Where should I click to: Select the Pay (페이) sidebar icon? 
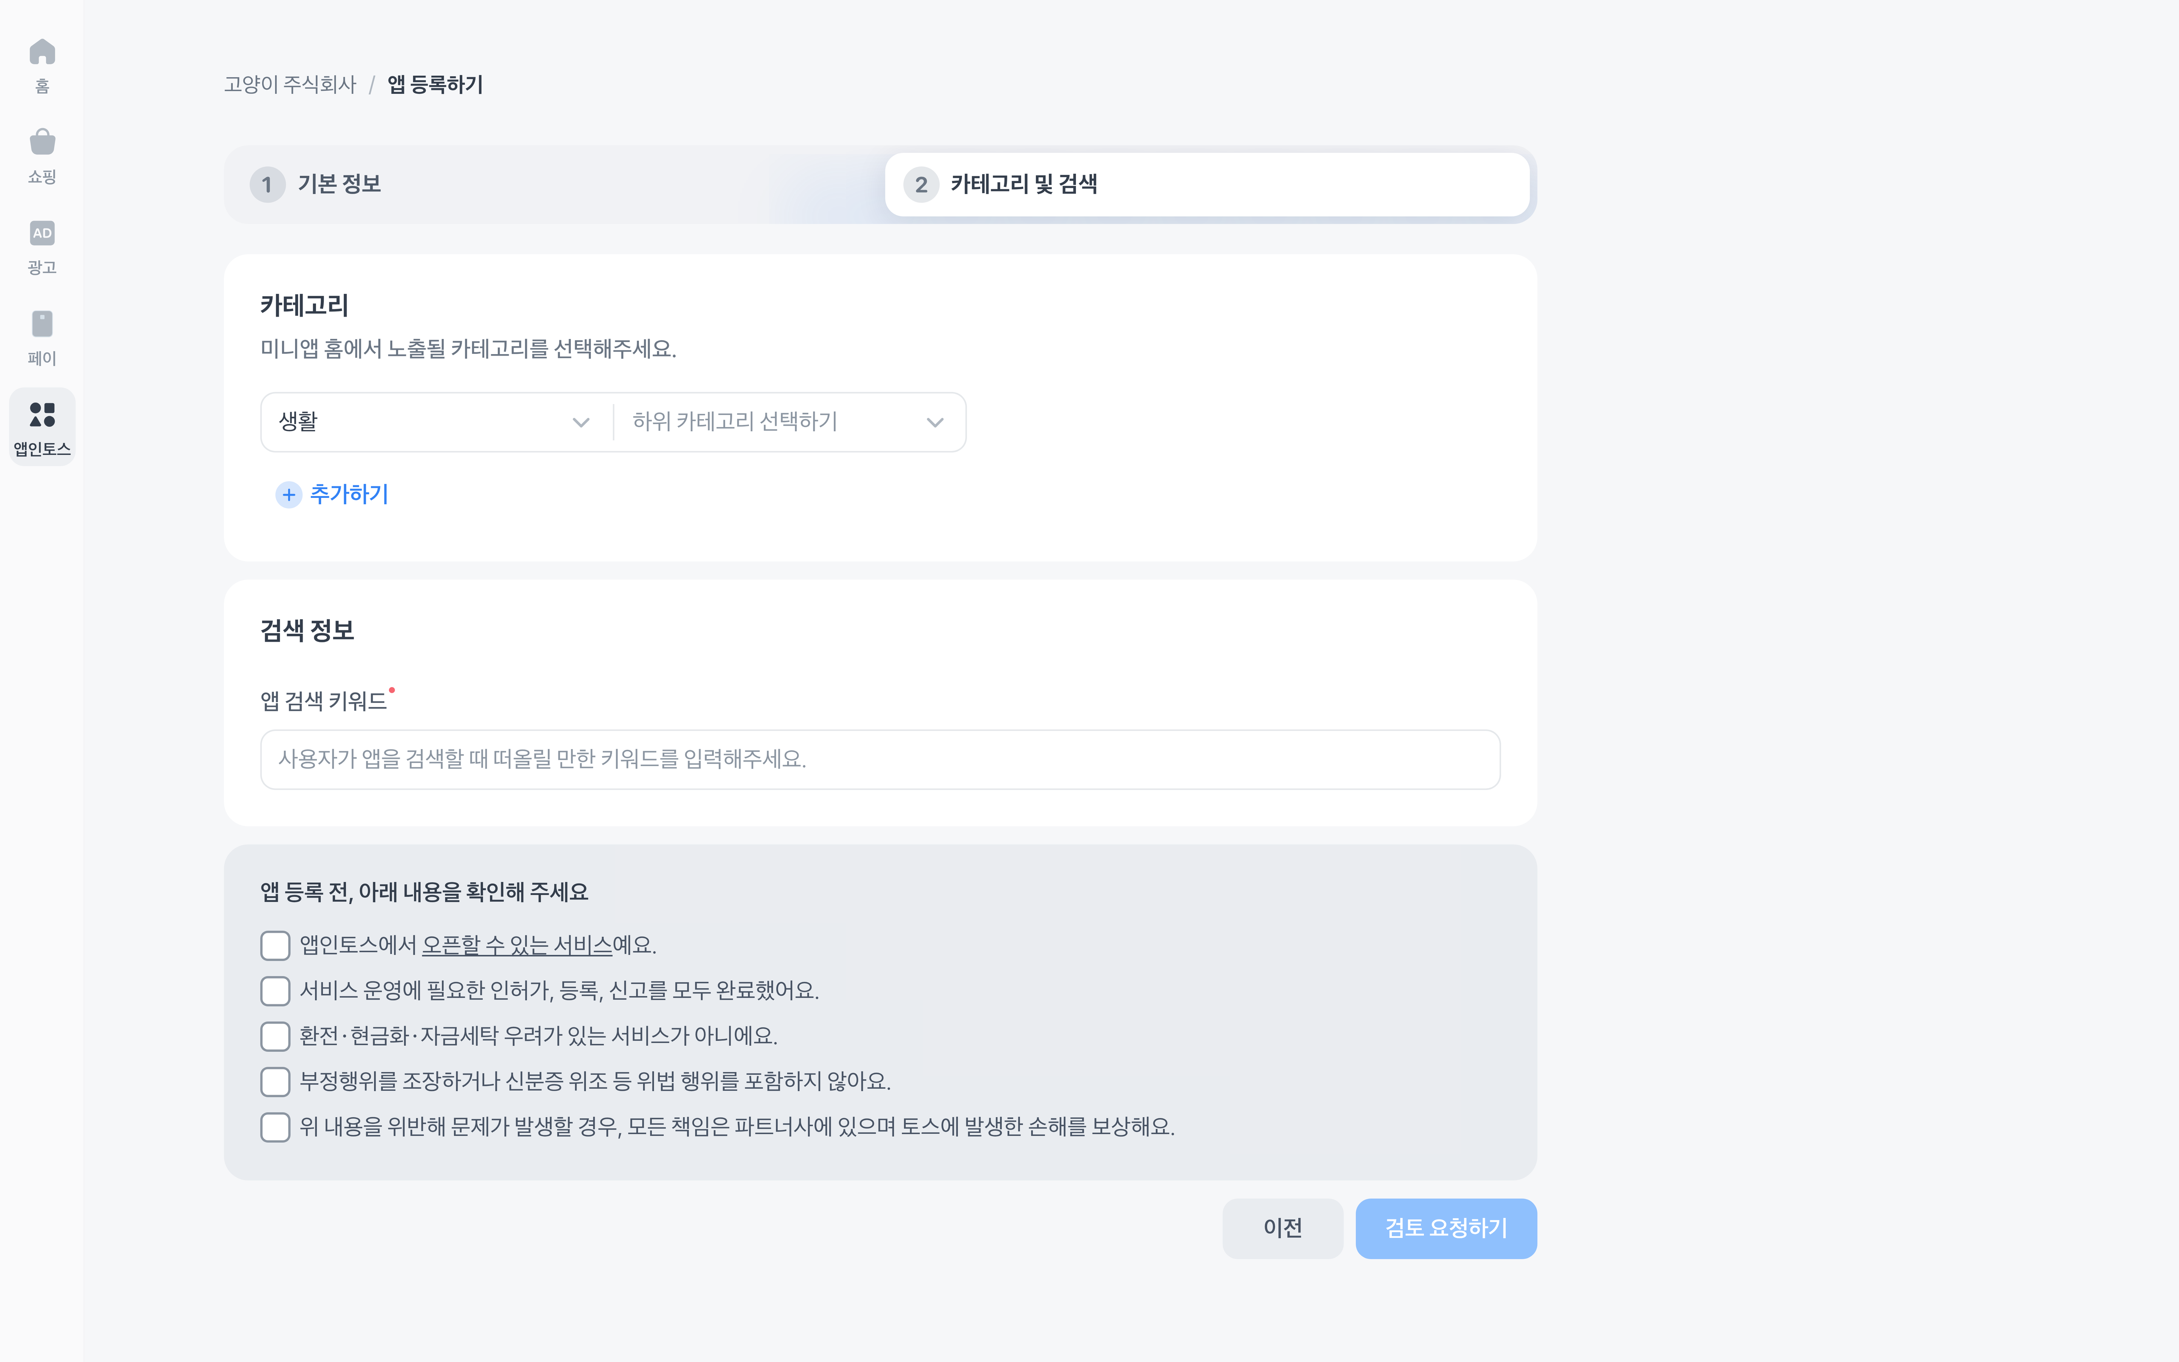coord(42,324)
